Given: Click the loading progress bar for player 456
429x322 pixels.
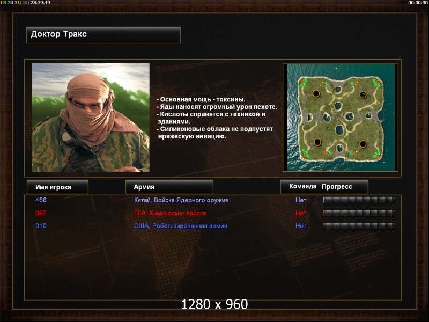Looking at the screenshot, I should 359,200.
